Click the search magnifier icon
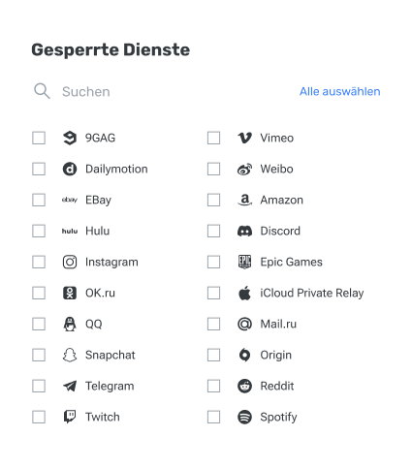412x468 pixels. [42, 91]
